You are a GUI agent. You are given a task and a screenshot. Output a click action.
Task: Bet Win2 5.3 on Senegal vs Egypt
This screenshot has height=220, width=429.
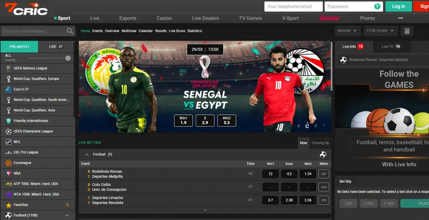coord(226,121)
